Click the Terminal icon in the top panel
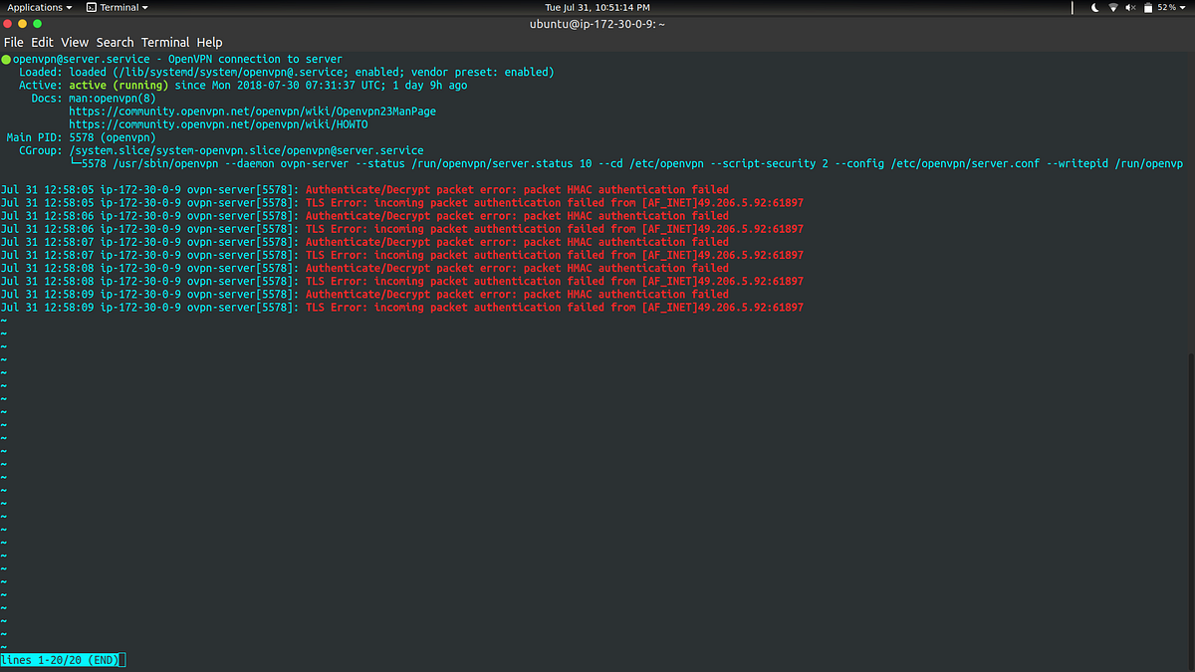 tap(92, 6)
